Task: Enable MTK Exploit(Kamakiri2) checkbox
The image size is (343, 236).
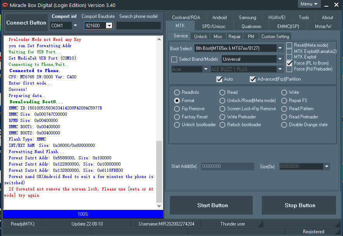Action: [289, 51]
